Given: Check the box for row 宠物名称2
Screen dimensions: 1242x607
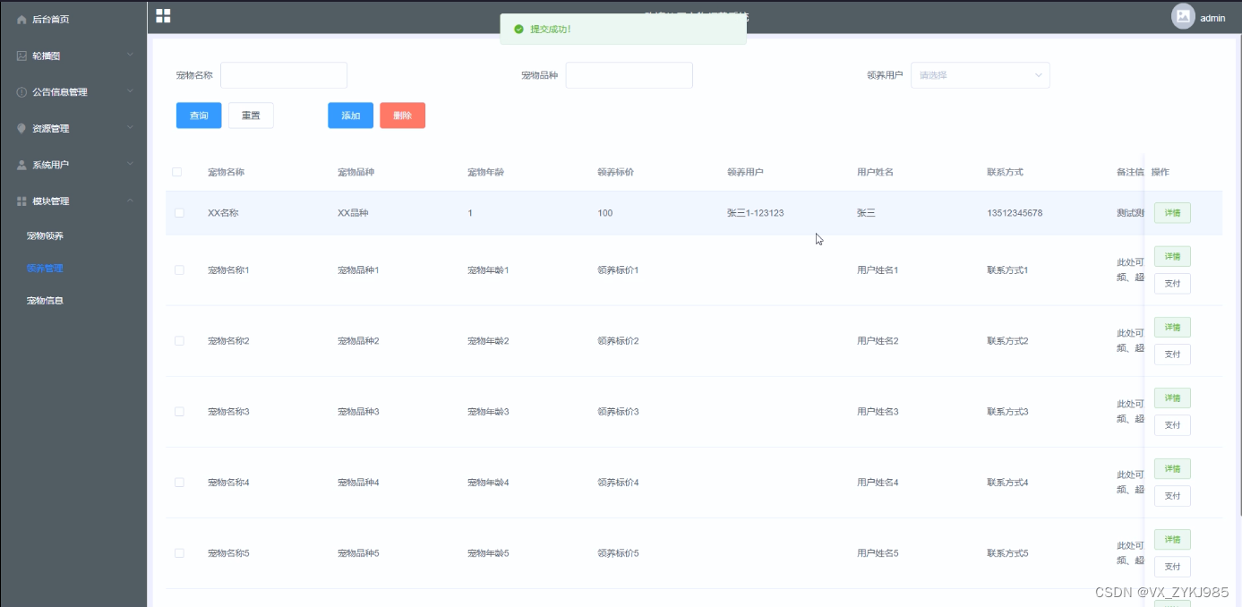Looking at the screenshot, I should [x=179, y=340].
